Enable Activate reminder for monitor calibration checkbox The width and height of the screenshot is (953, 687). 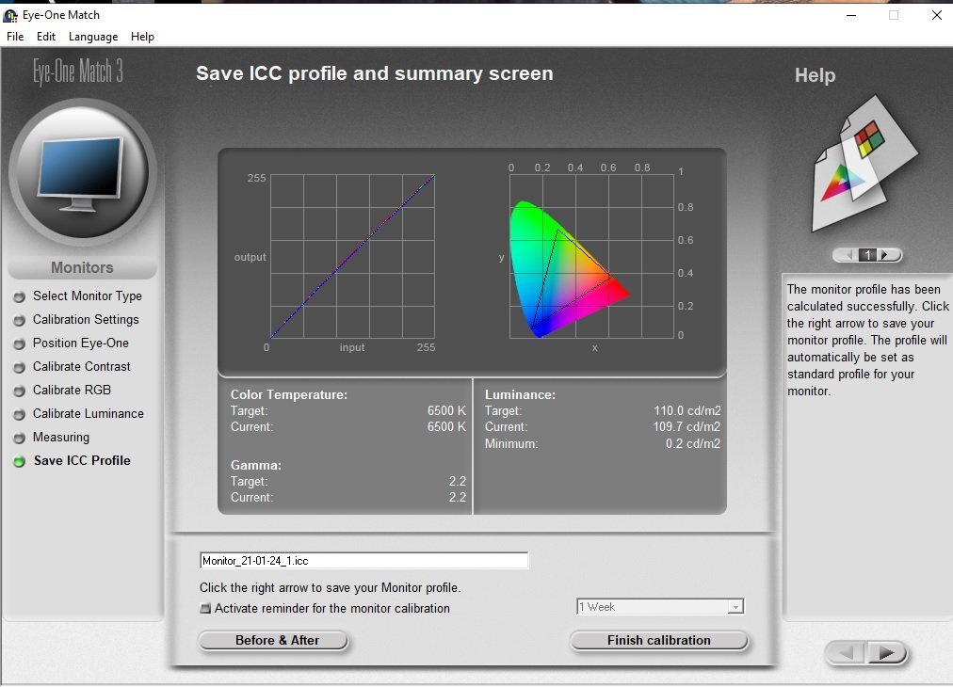(x=205, y=608)
